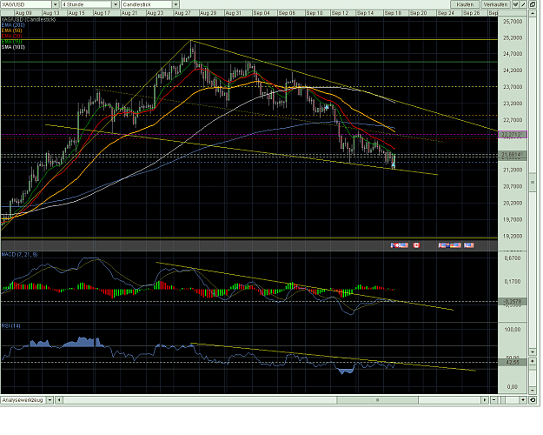Click the blue arrow marker near Sep 18
This screenshot has width=543, height=435.
[393, 164]
